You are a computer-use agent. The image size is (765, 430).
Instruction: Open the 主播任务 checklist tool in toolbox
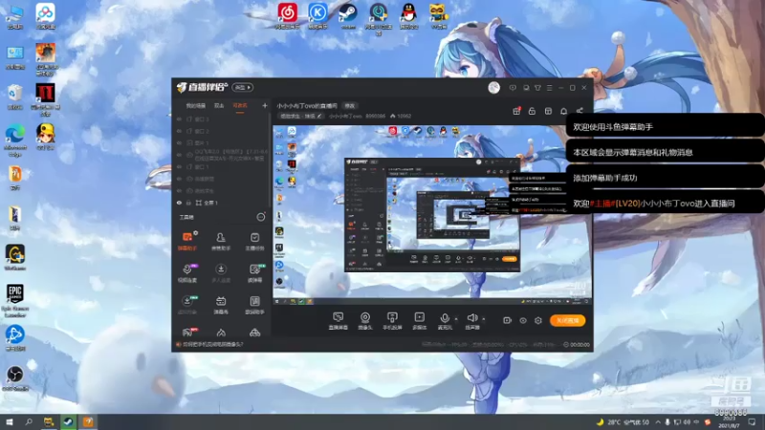(254, 241)
